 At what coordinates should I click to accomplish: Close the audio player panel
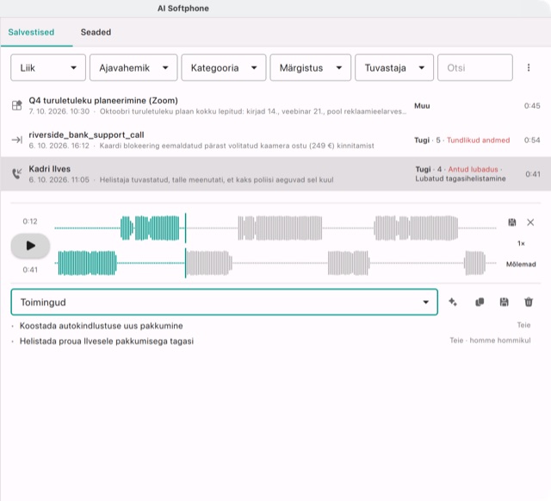point(530,222)
